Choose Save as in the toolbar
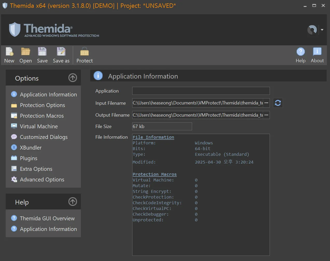 tap(61, 55)
